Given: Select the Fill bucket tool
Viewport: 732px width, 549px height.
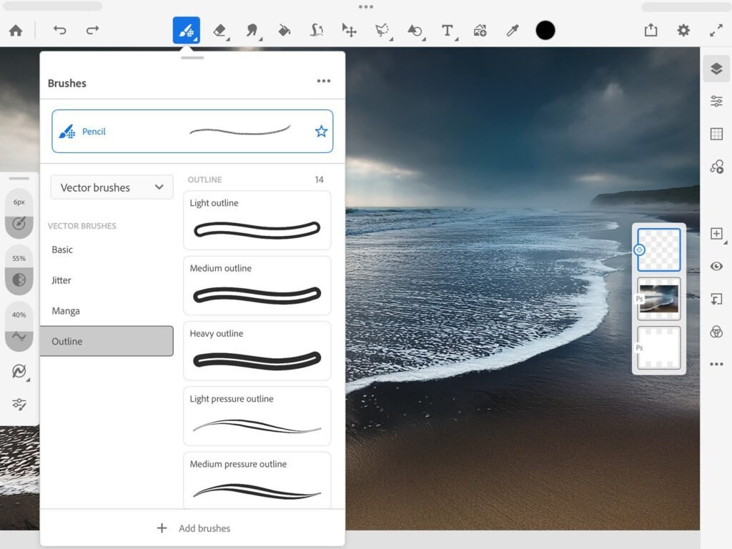Looking at the screenshot, I should [x=285, y=31].
